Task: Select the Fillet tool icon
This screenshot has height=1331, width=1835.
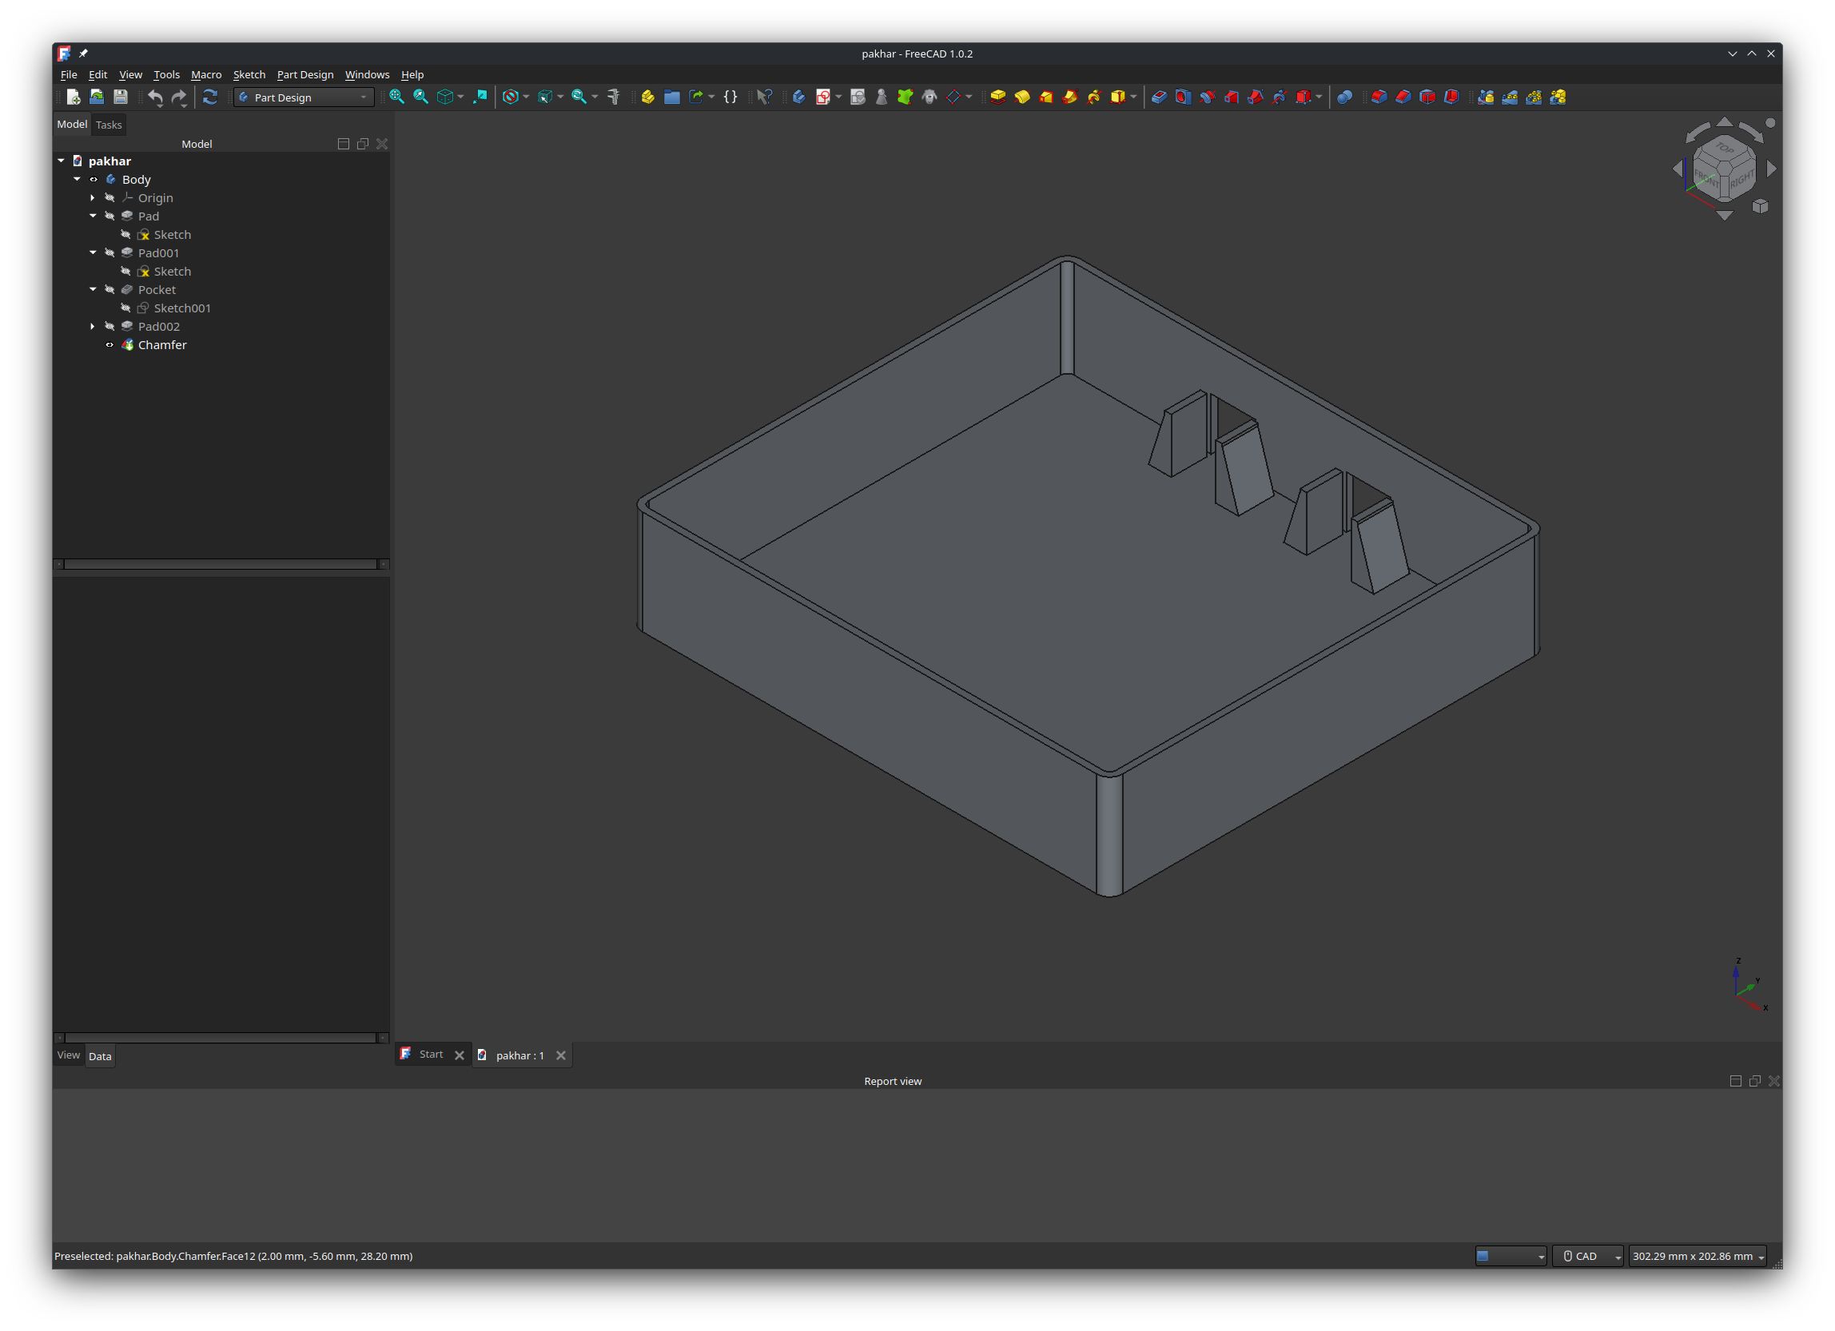Action: tap(1379, 97)
